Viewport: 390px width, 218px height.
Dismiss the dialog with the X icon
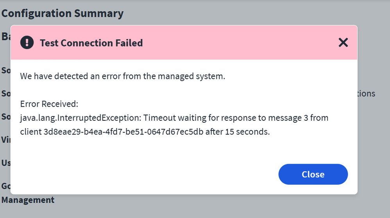point(343,43)
